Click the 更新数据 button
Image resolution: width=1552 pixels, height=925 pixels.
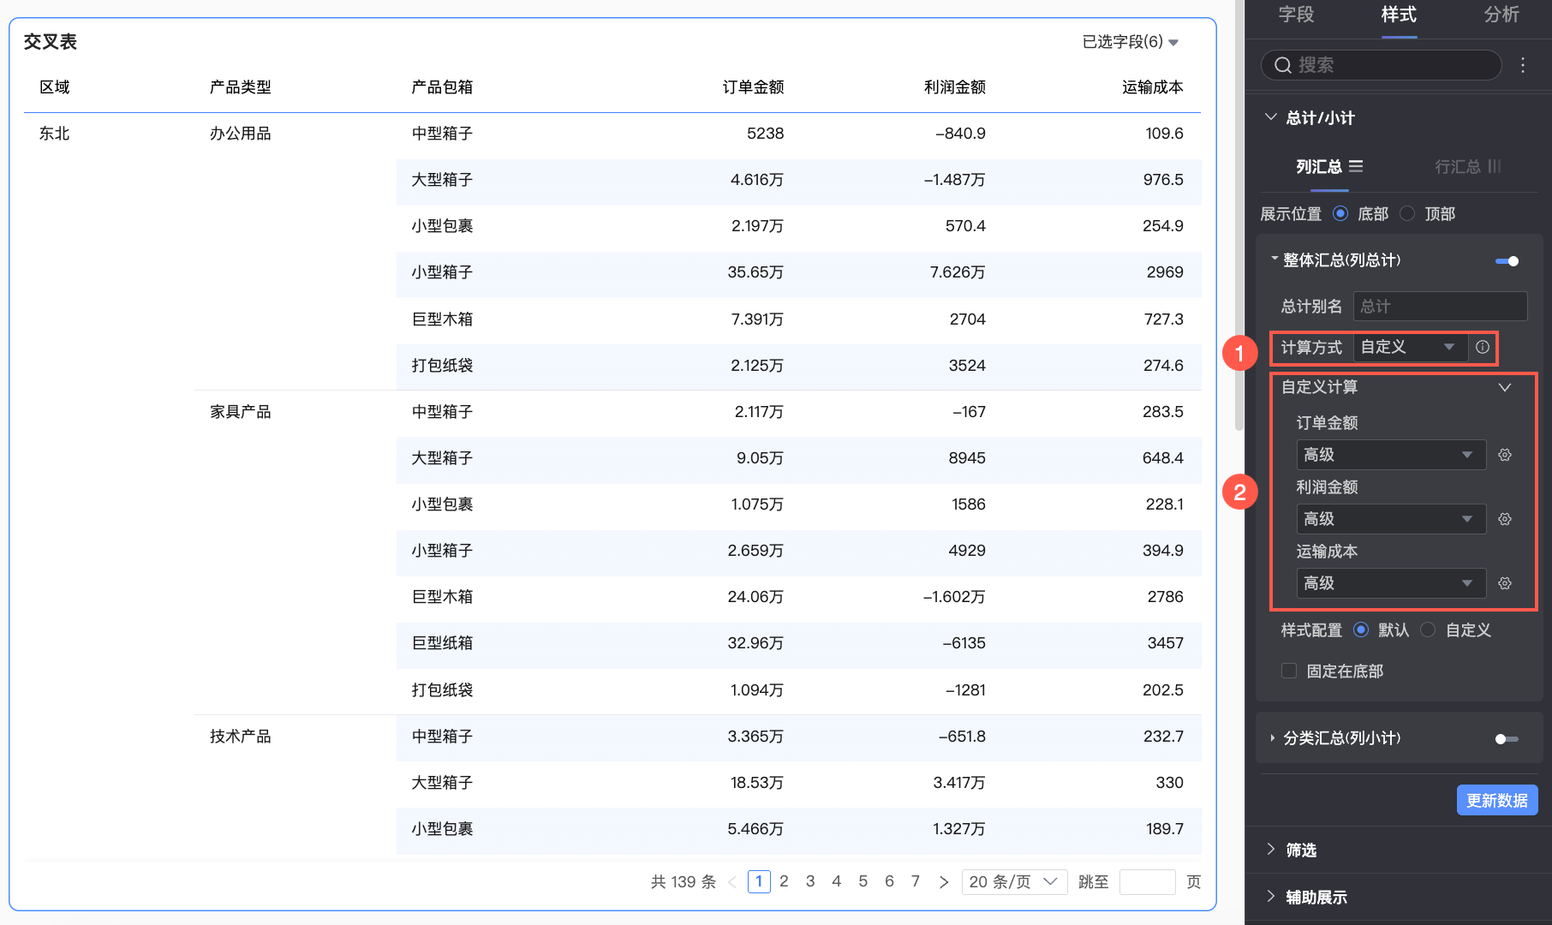1497,800
